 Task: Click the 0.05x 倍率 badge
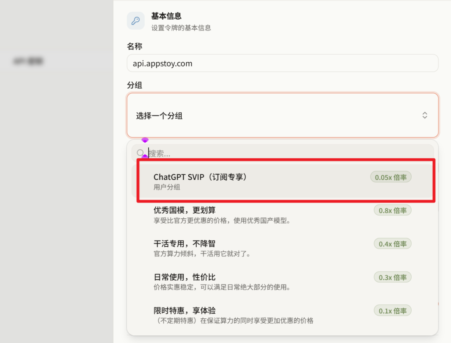coord(390,177)
